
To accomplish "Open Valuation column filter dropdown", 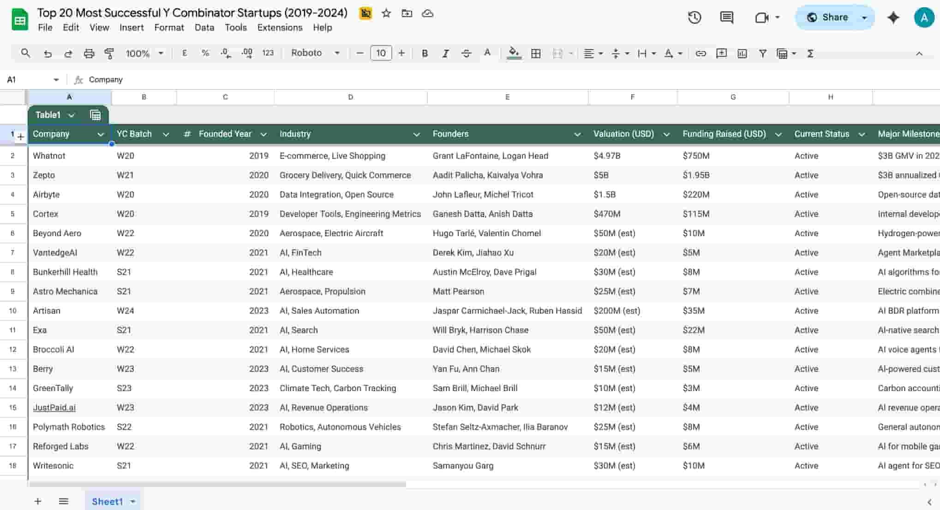I will point(666,134).
